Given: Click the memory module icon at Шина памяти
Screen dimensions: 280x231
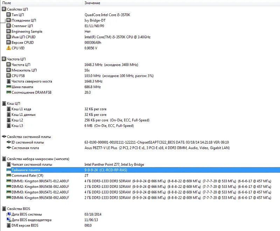Looking at the screenshot, I should click(x=8, y=86).
